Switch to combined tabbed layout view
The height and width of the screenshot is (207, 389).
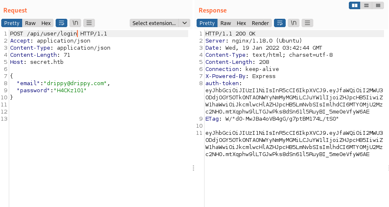(x=378, y=5)
